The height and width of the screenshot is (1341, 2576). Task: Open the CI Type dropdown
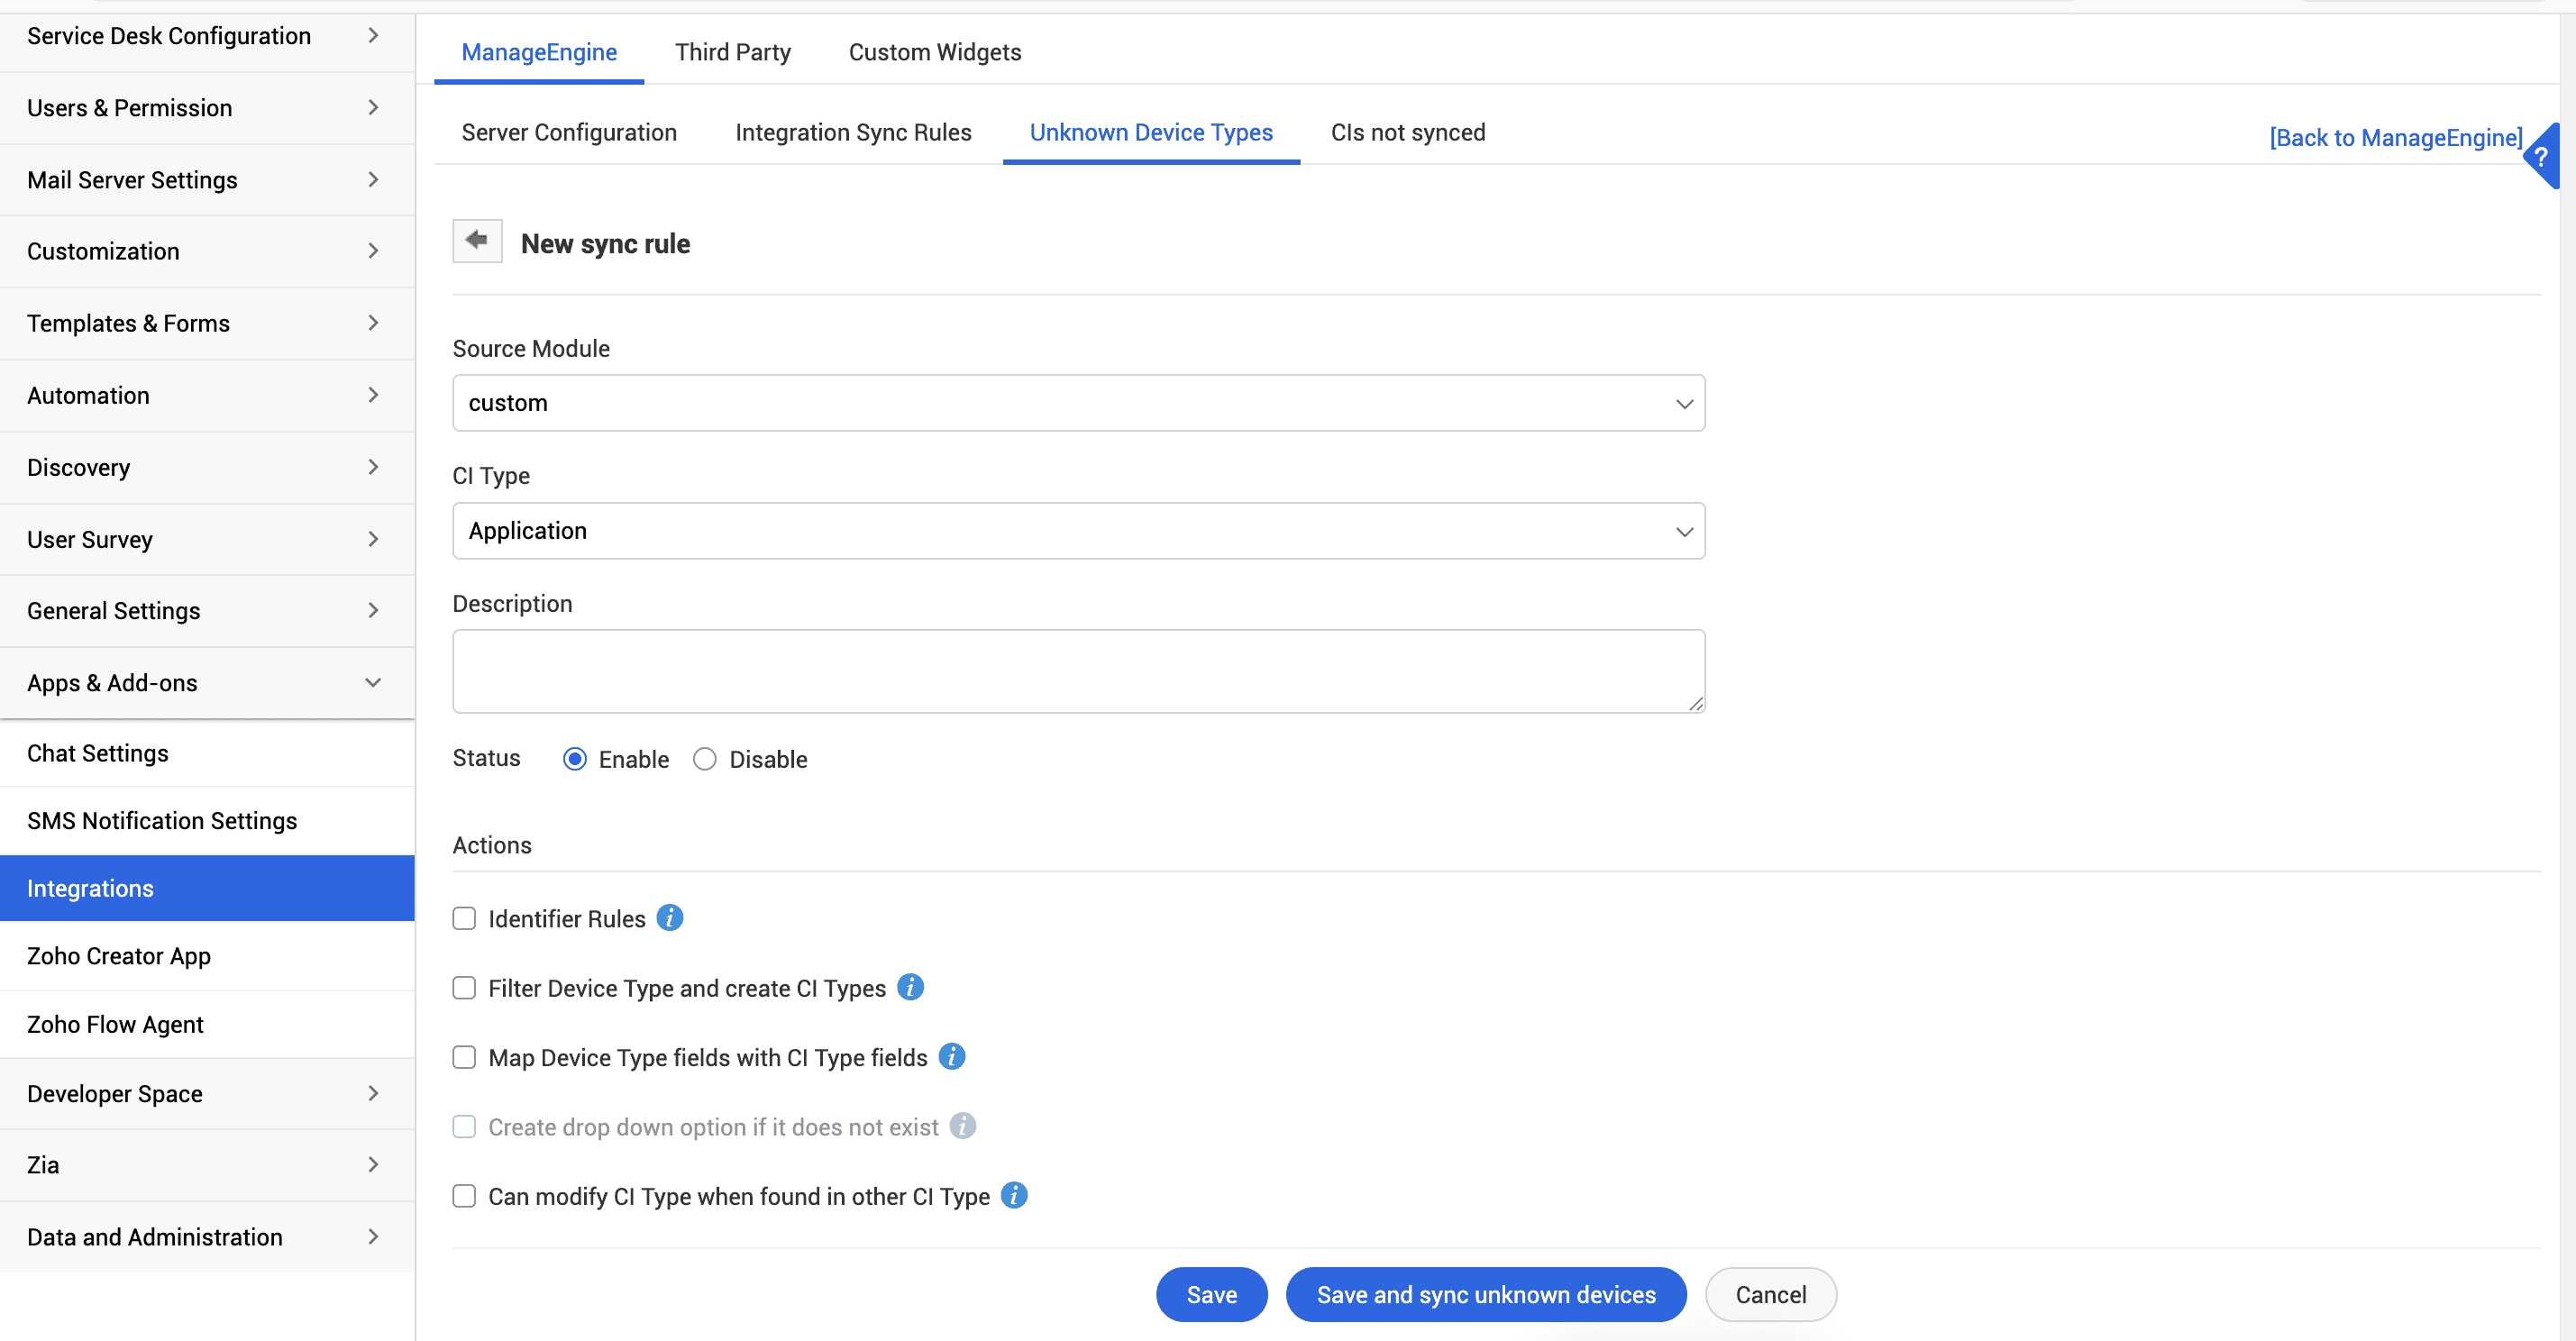(x=1079, y=531)
